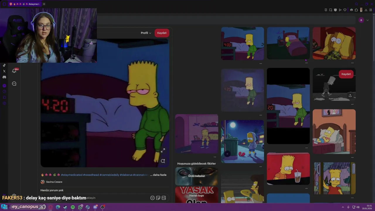Expand the pin image to fullscreen
The image size is (375, 211).
[163, 150]
